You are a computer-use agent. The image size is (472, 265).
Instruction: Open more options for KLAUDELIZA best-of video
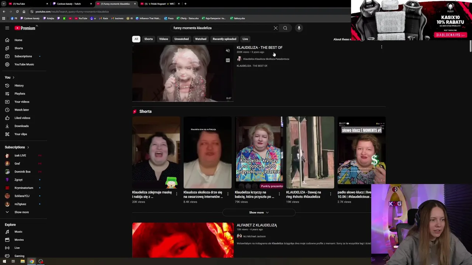point(382,47)
